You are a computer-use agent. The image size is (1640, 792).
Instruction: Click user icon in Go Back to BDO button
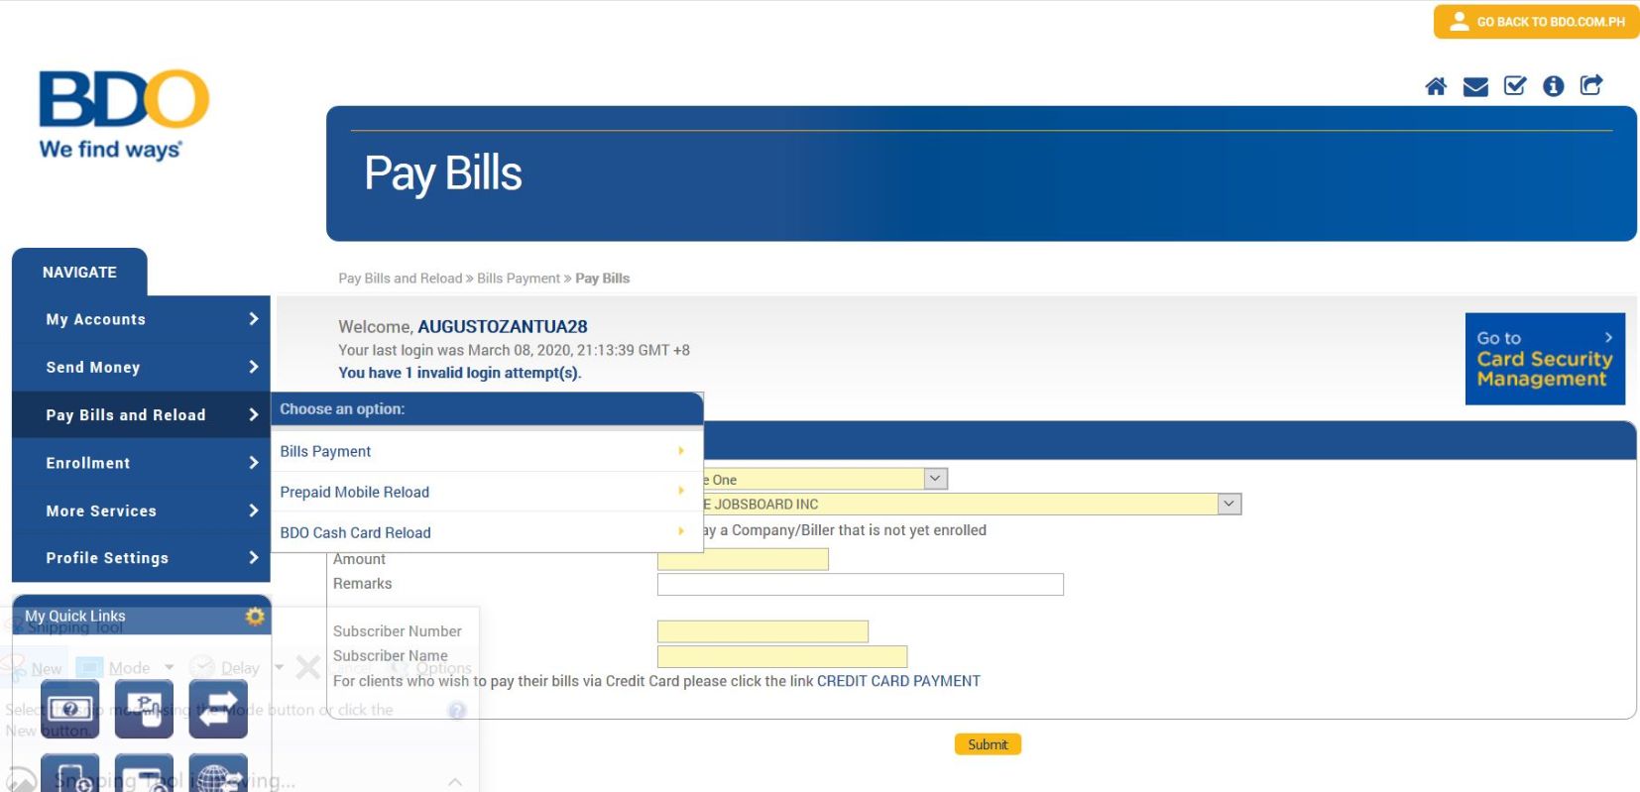pyautogui.click(x=1459, y=21)
